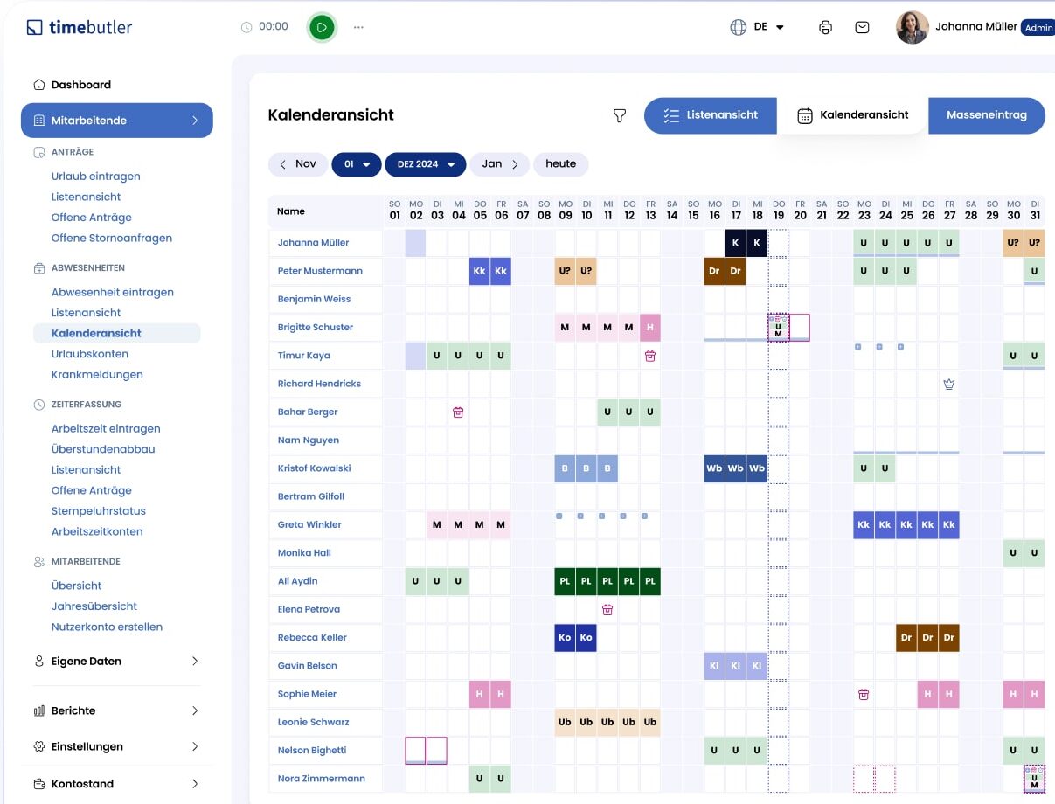Click Peter Mustermann's brown Dr cell on Monday 16
Screen dimensions: 1055x804
[x=715, y=271]
